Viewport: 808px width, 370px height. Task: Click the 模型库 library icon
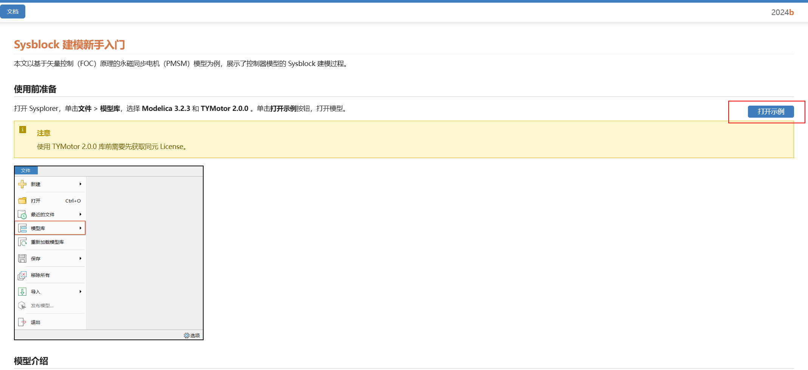pyautogui.click(x=22, y=228)
